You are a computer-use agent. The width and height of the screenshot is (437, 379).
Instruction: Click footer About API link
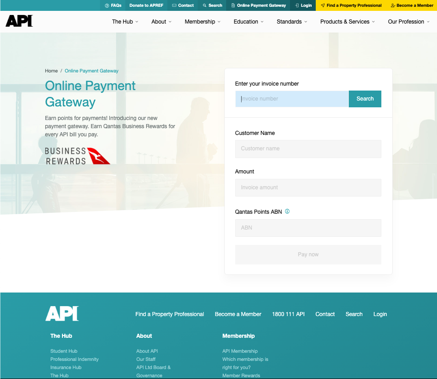click(x=147, y=351)
